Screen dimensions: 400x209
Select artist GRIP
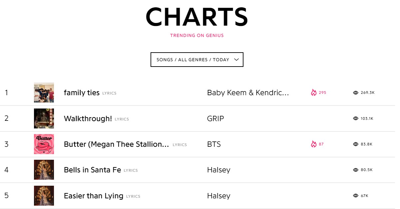pyautogui.click(x=215, y=118)
